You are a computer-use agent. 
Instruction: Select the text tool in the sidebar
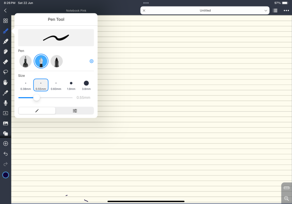point(5,113)
